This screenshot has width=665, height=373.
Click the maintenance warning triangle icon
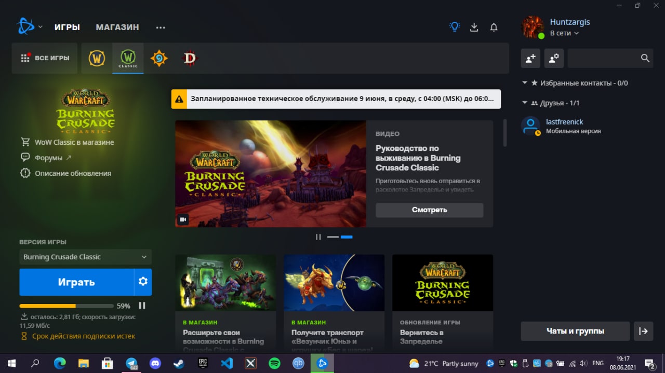pyautogui.click(x=179, y=99)
